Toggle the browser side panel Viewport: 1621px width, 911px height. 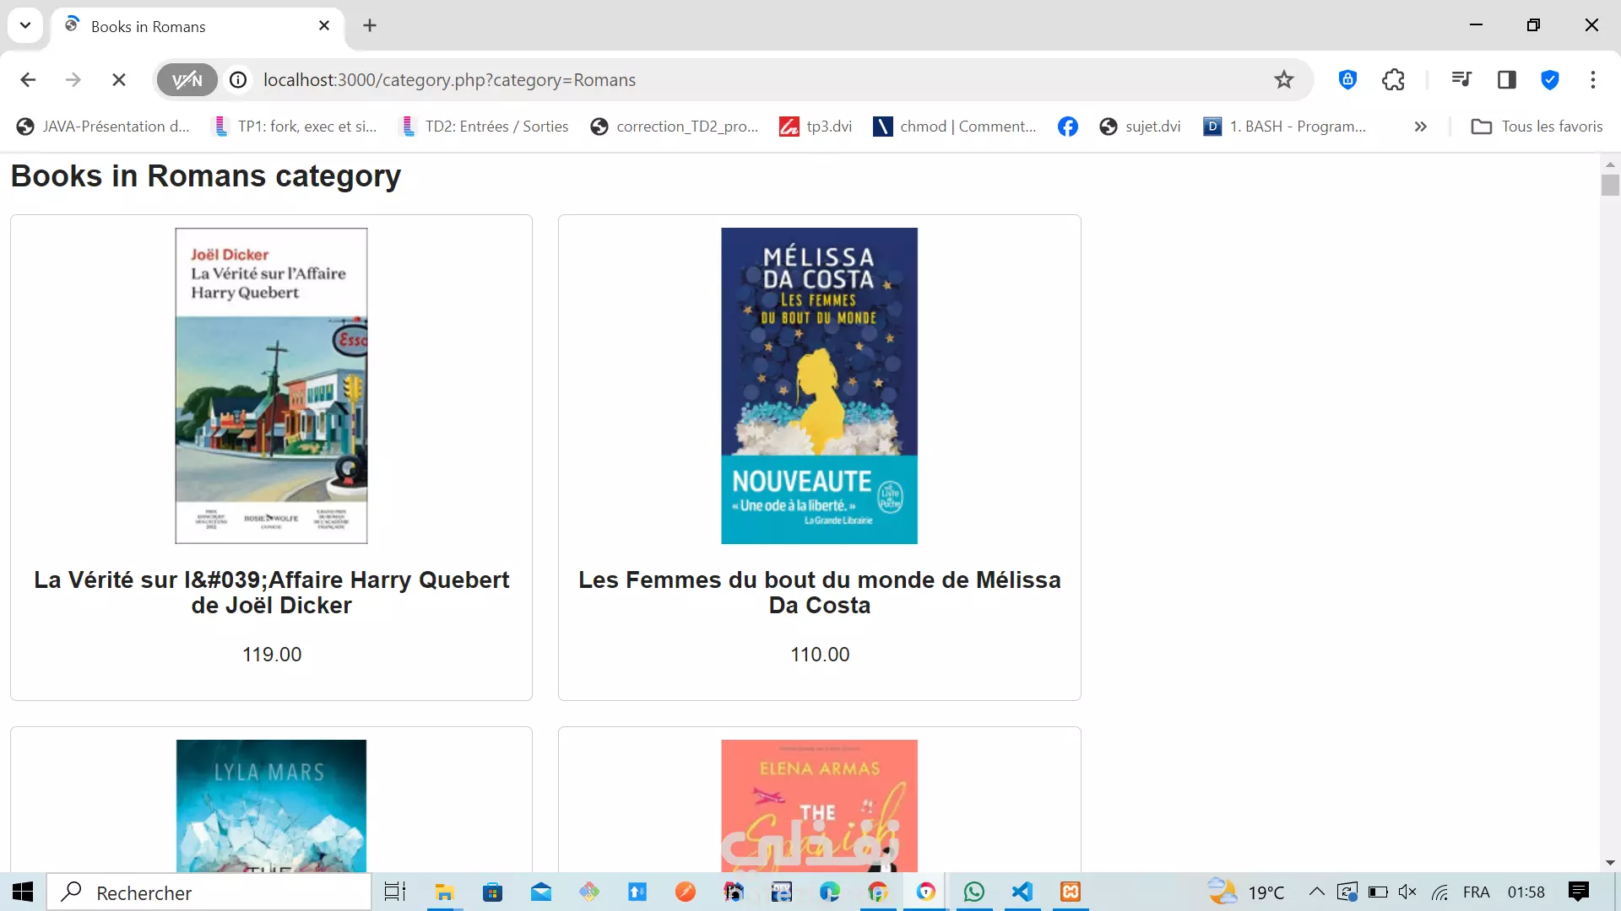[x=1507, y=80]
